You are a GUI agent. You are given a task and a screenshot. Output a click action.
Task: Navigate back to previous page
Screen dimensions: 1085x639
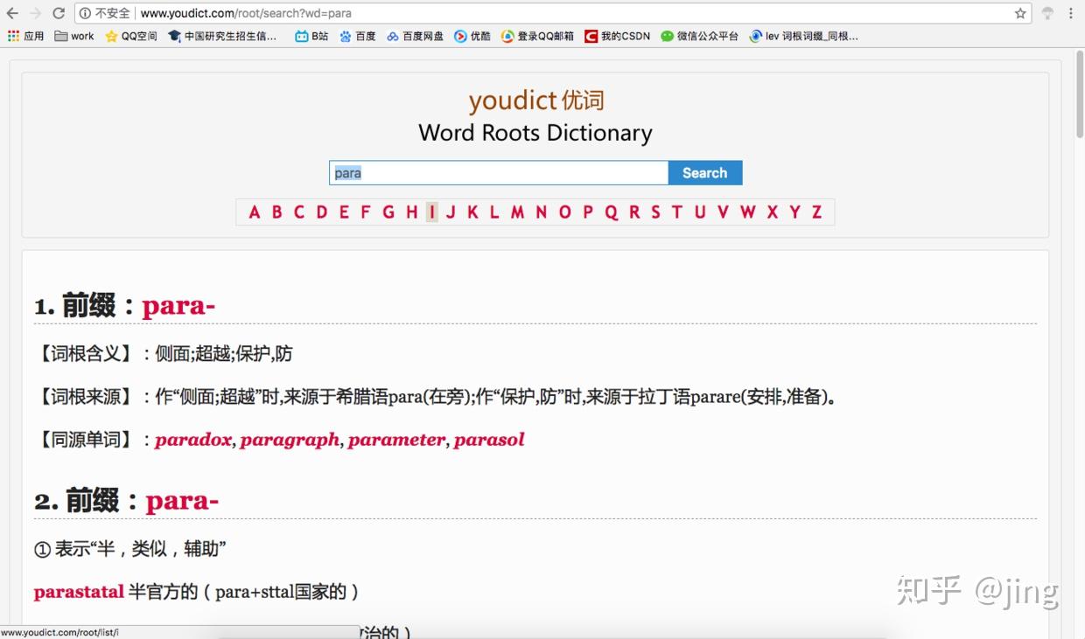pyautogui.click(x=12, y=13)
